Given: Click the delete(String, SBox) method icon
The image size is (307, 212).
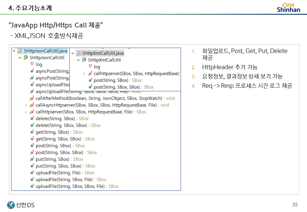Looking at the screenshot, I should point(32,118).
